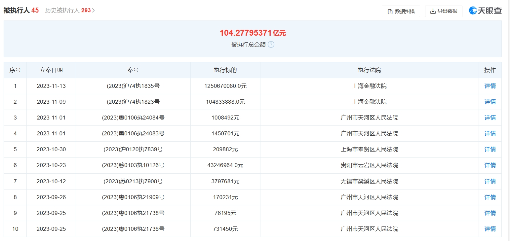The height and width of the screenshot is (241, 510).
Task: Click the 案号 column header
Action: (133, 70)
